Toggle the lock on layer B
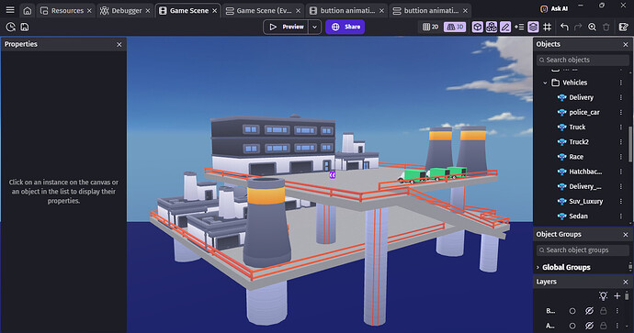Image resolution: width=634 pixels, height=333 pixels. click(x=604, y=311)
